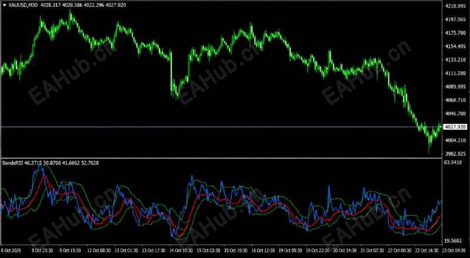This screenshot has height=258, width=470.
Task: Click the 14 Oct 10:30 time label
Action: [x=182, y=250]
